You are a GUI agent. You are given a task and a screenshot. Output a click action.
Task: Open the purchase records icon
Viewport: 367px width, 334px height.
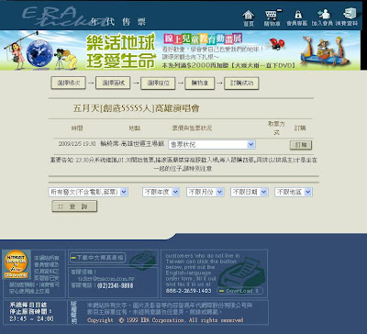point(347,17)
